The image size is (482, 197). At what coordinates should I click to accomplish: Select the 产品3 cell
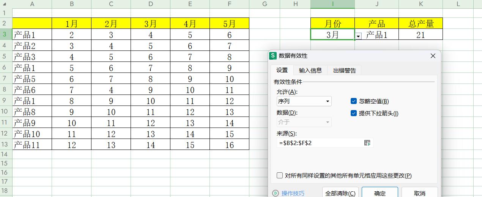32,57
